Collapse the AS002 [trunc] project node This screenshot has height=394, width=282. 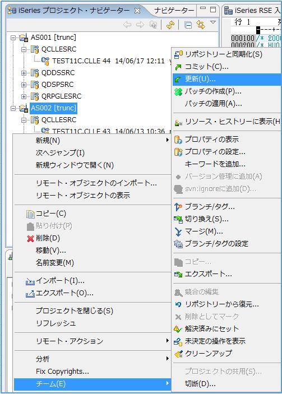[13, 108]
